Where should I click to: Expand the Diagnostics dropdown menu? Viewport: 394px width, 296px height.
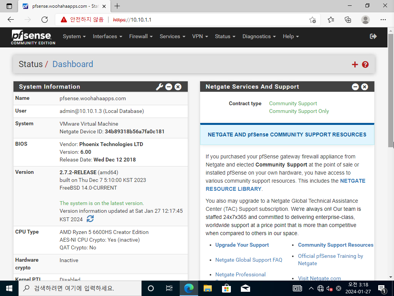259,37
